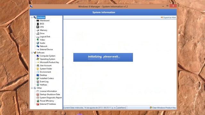Click the Audio icon
The width and height of the screenshot is (205, 115).
coord(38,43)
